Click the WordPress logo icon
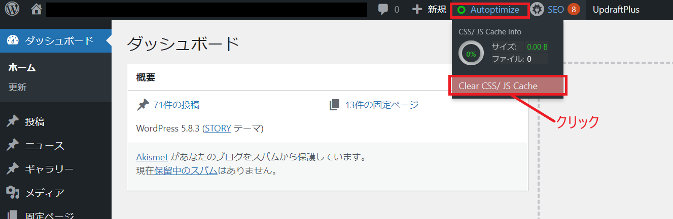The width and height of the screenshot is (673, 219). 12,9
